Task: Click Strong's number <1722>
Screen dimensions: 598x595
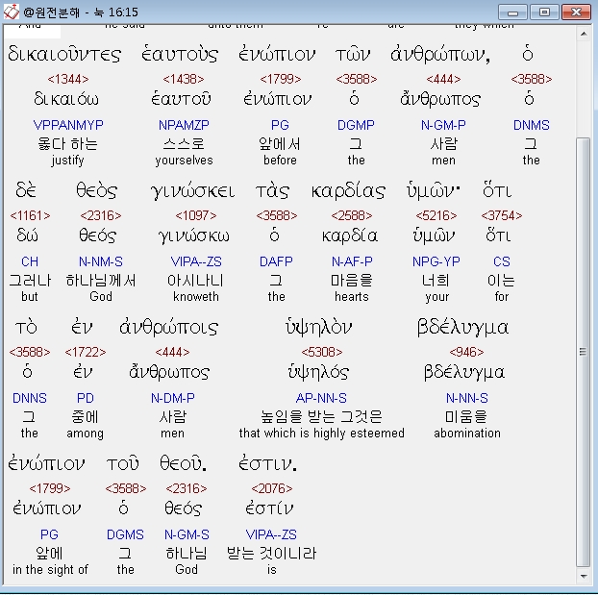Action: [x=86, y=352]
